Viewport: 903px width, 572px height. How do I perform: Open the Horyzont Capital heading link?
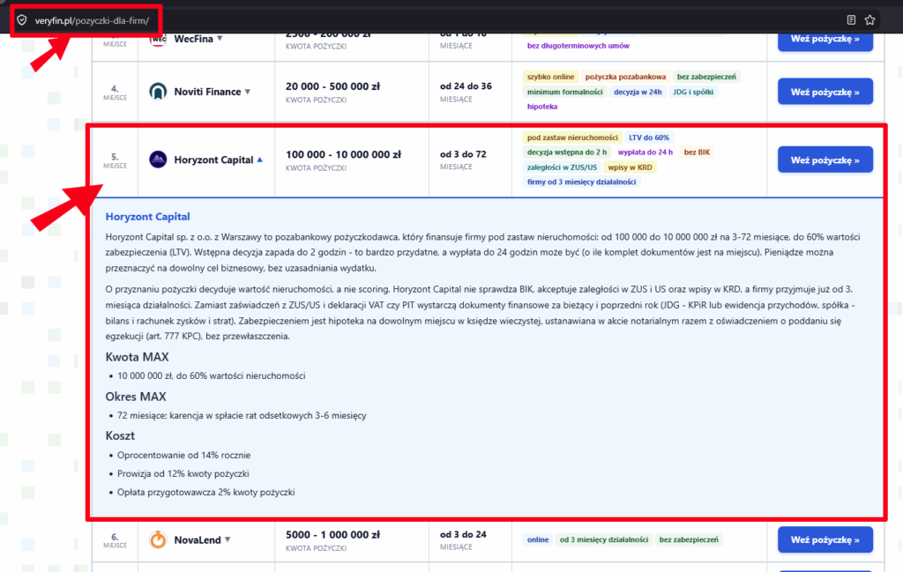click(147, 216)
